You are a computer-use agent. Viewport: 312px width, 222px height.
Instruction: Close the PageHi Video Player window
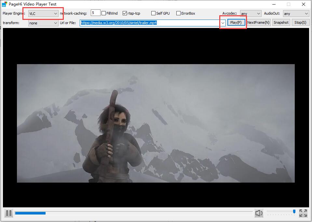coord(304,4)
